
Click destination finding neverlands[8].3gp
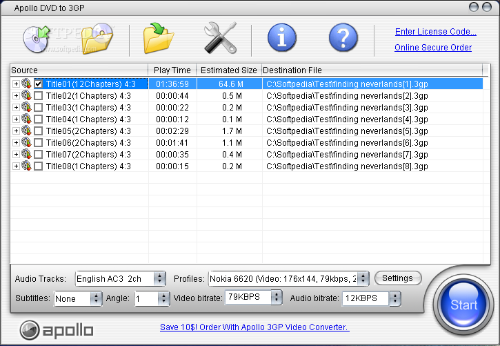[347, 166]
